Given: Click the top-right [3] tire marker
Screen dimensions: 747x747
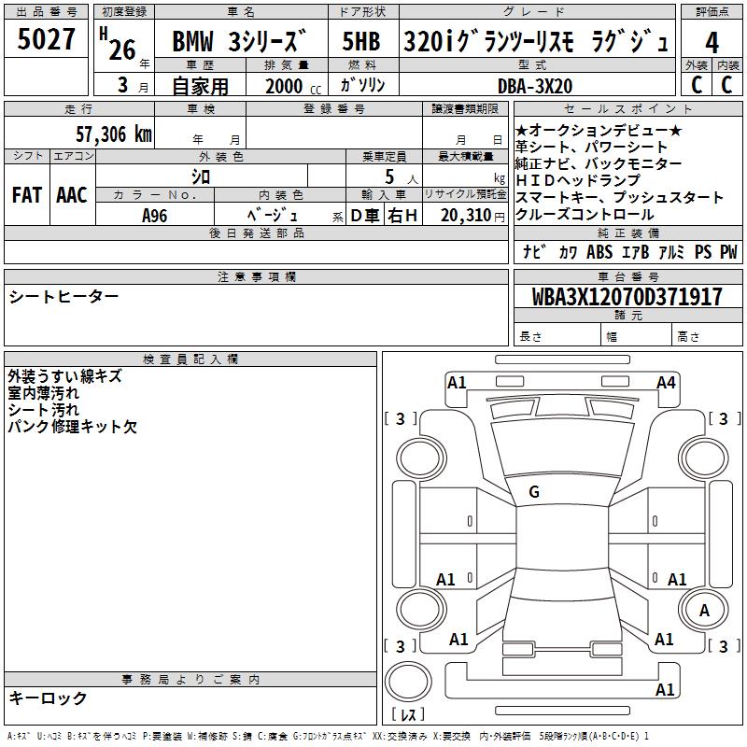Looking at the screenshot, I should [x=723, y=419].
